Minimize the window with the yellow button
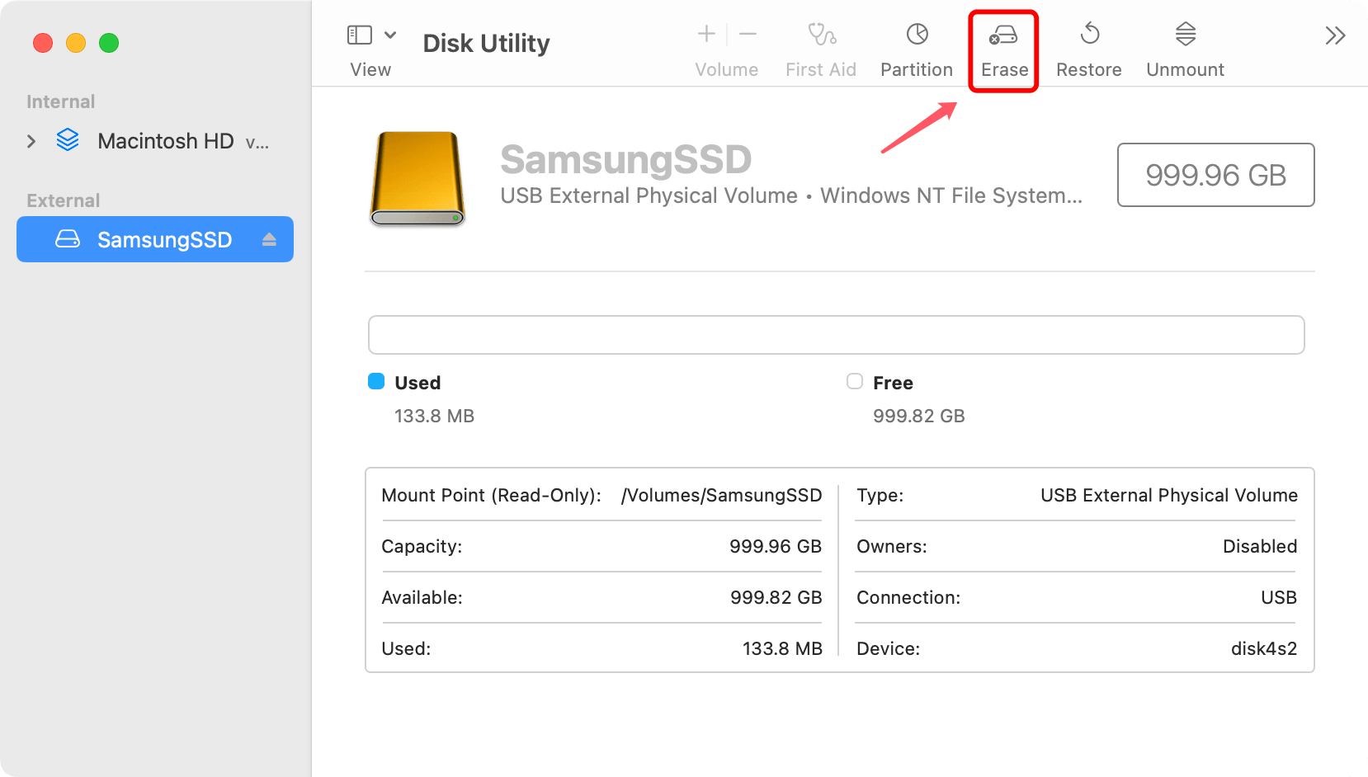This screenshot has width=1368, height=777. pyautogui.click(x=76, y=43)
